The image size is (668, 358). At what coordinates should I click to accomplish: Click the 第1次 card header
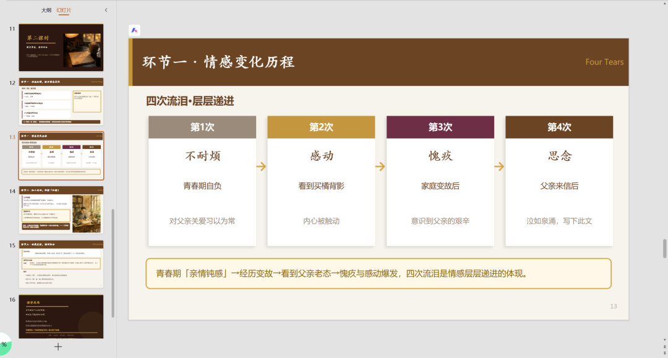point(202,127)
